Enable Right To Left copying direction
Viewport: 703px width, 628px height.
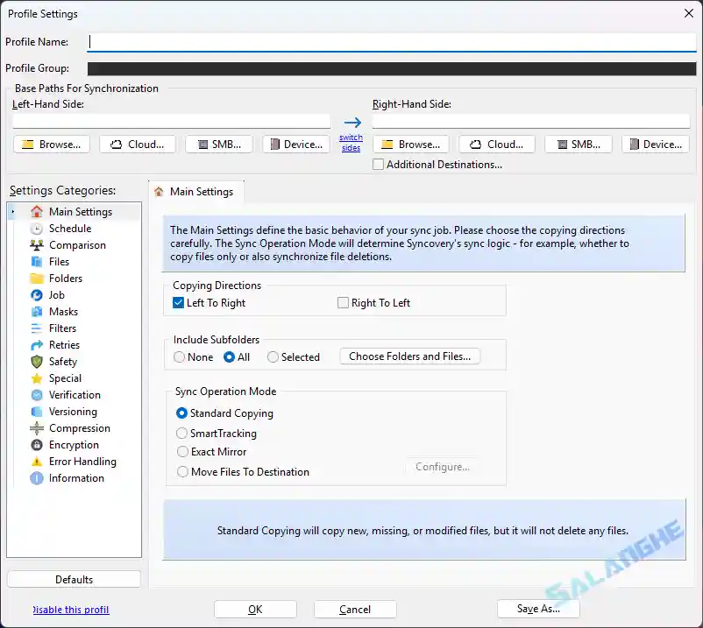(343, 301)
